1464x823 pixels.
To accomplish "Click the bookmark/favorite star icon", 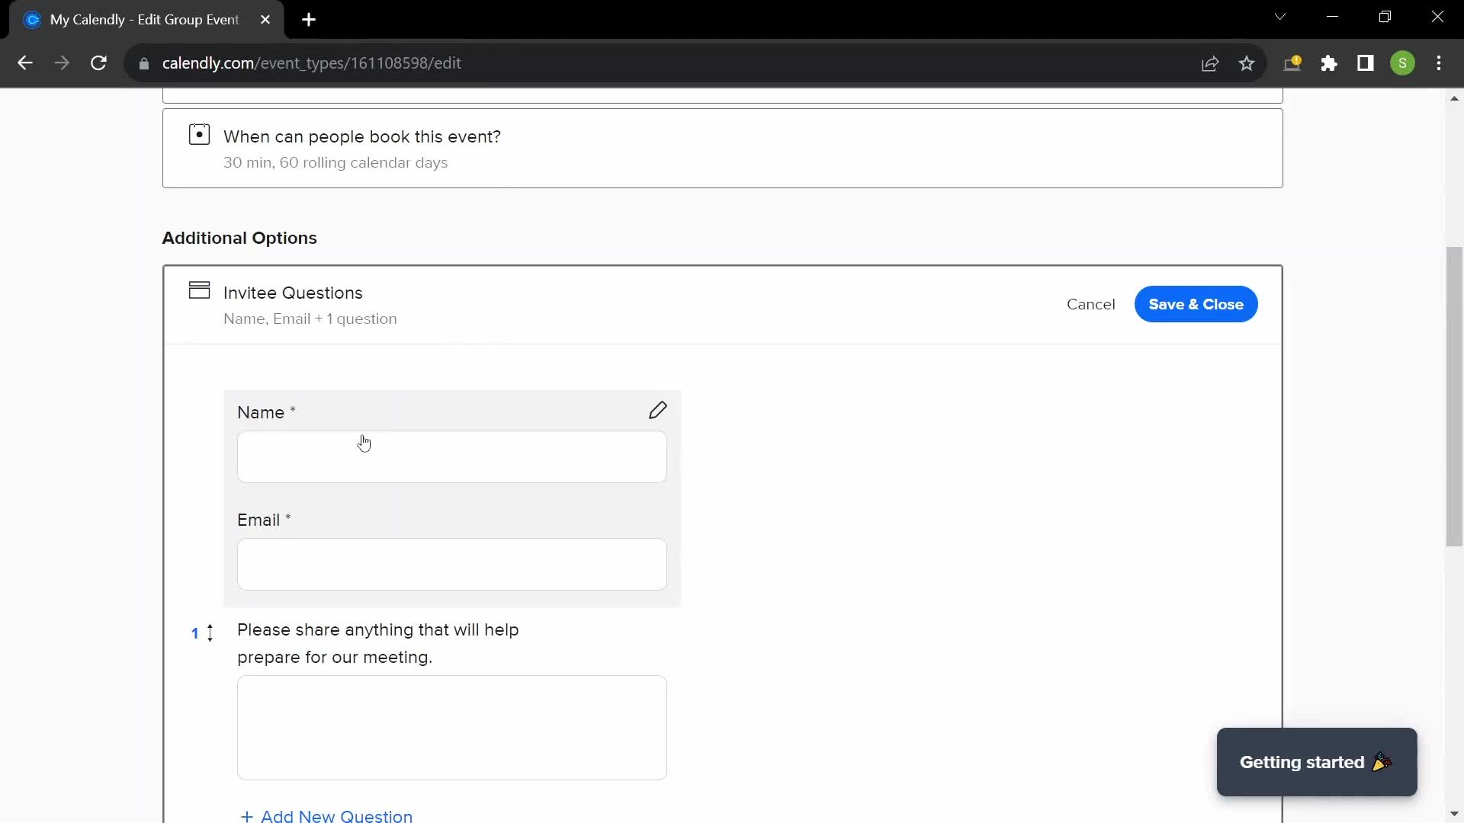I will pyautogui.click(x=1247, y=63).
